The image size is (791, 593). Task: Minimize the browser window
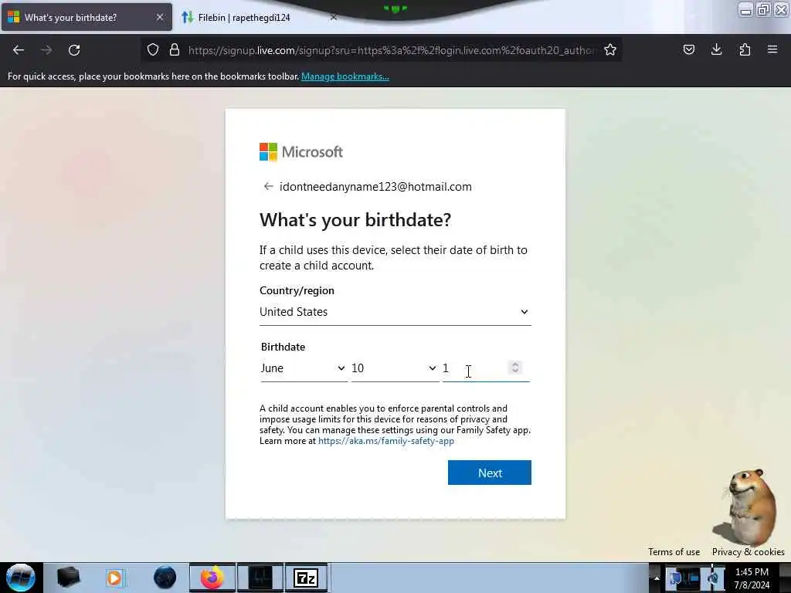pos(745,9)
